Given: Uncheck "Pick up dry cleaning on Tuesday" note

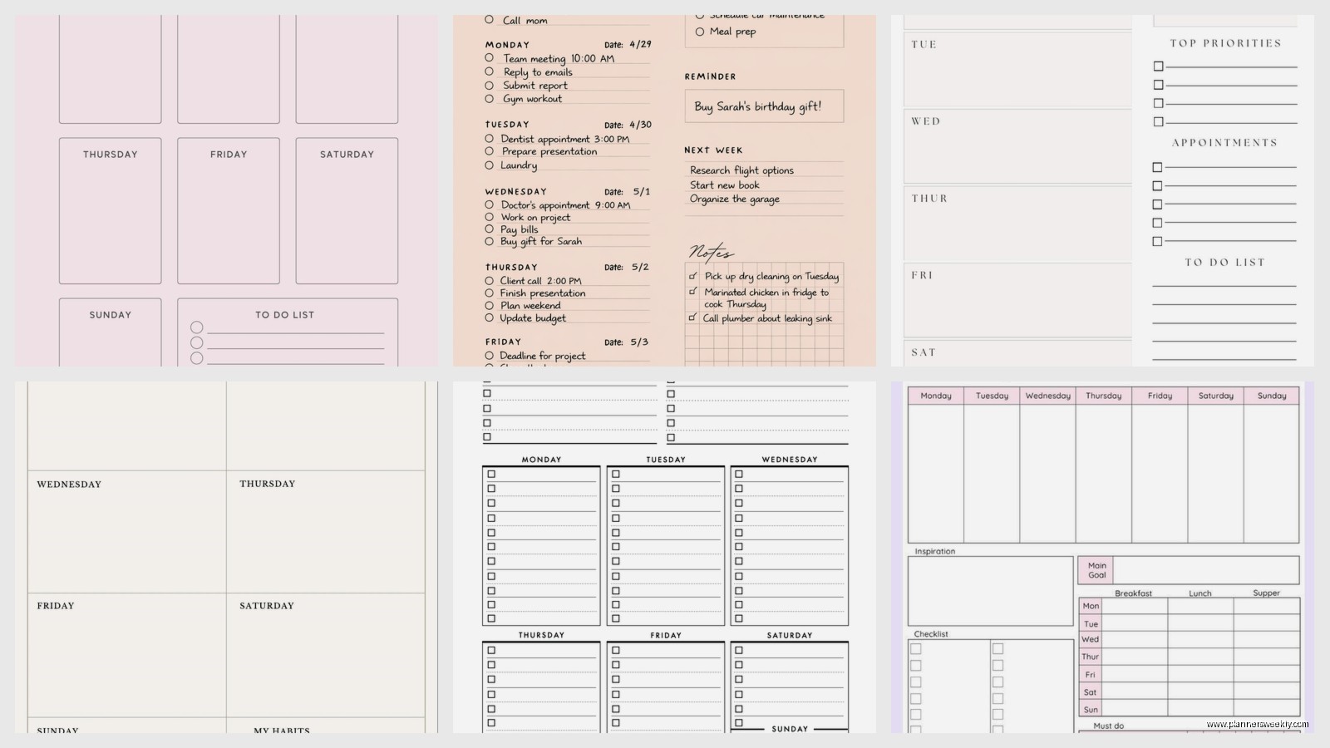Looking at the screenshot, I should (x=692, y=276).
